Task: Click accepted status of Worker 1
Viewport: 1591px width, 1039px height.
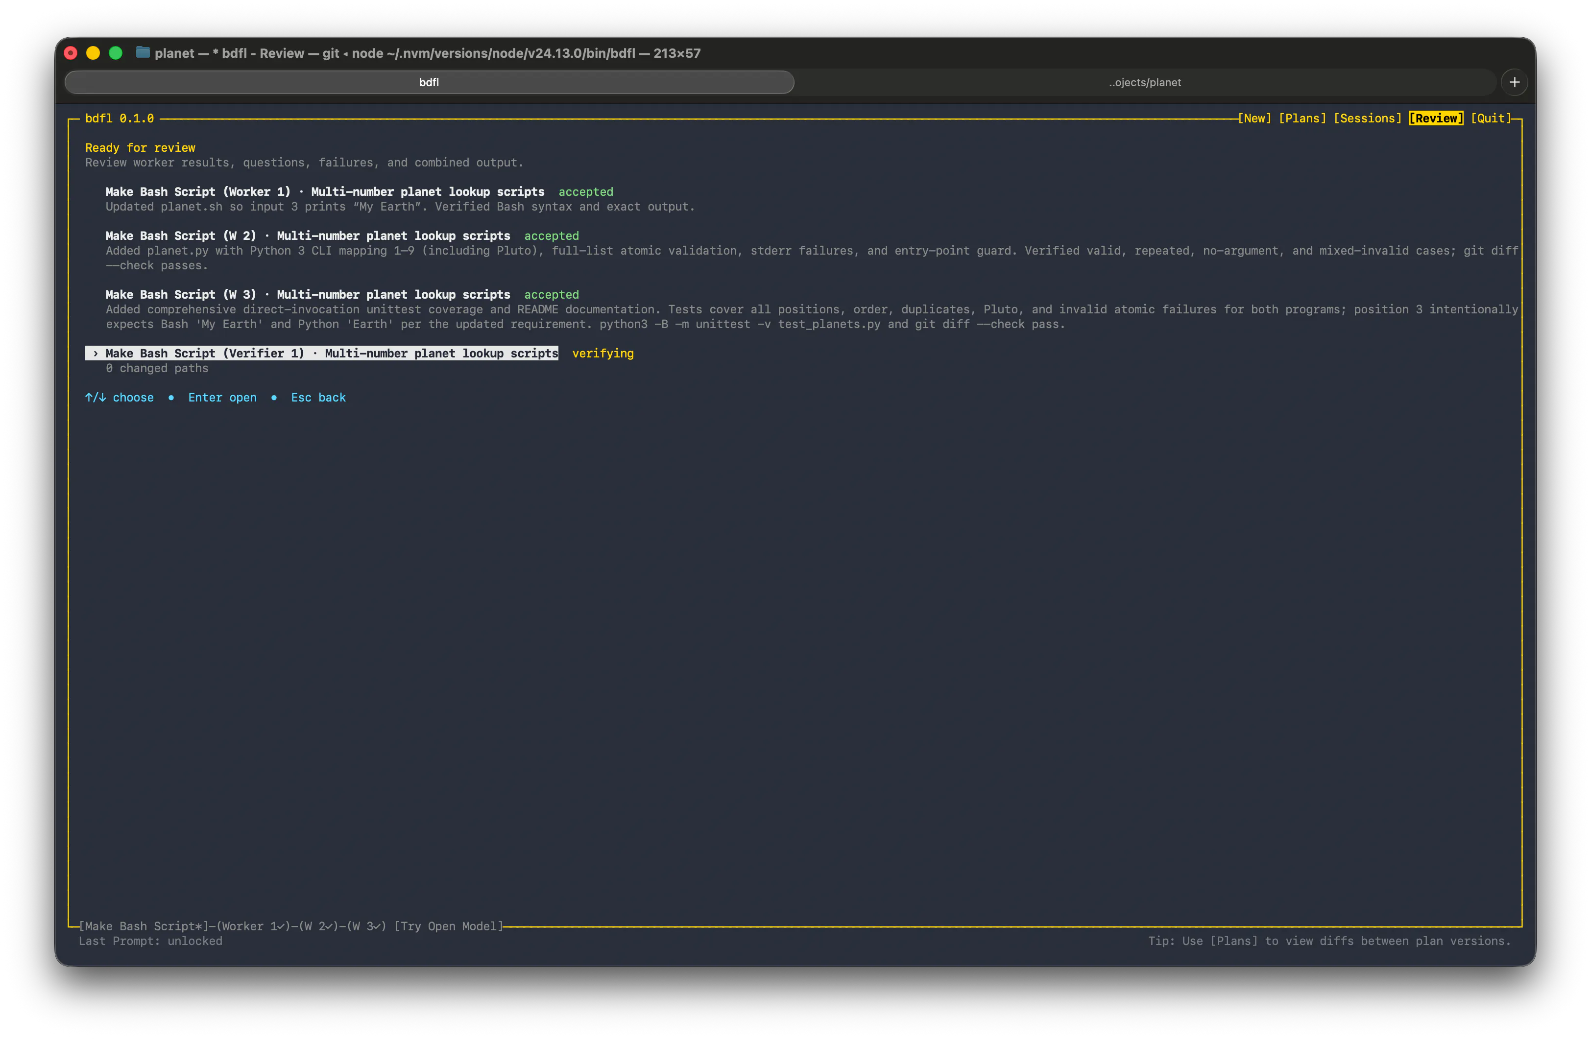Action: coord(585,192)
